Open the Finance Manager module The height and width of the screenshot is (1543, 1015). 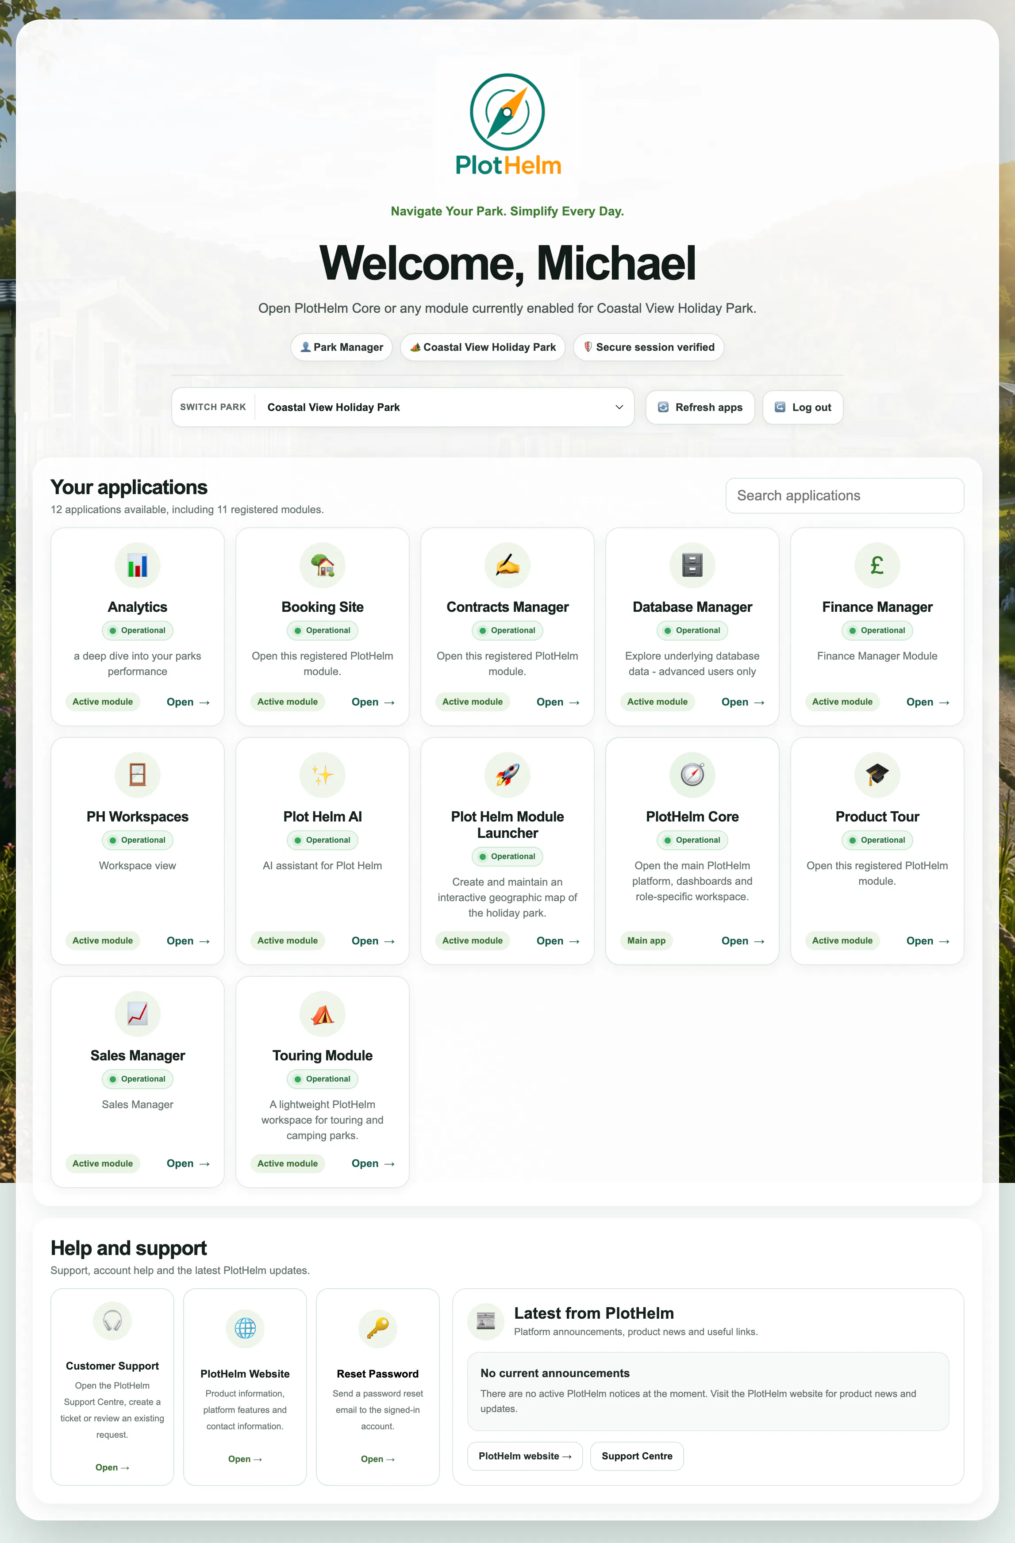[x=927, y=702]
